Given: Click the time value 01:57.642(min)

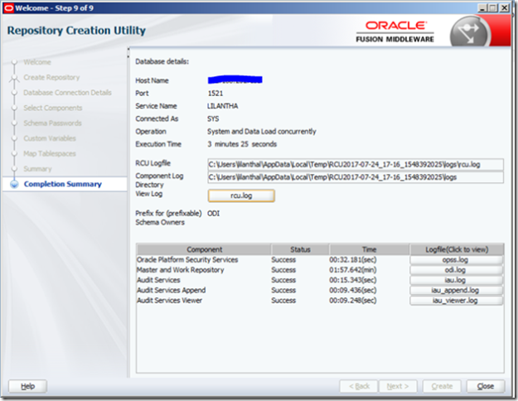Looking at the screenshot, I should pyautogui.click(x=353, y=270).
